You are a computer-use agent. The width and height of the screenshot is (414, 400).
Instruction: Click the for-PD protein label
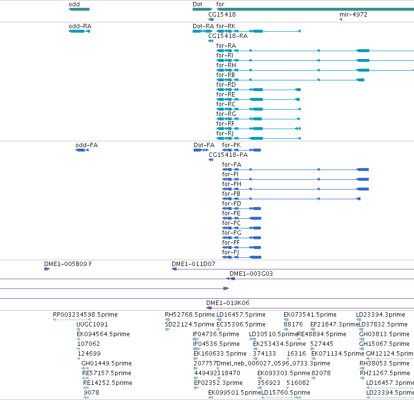[232, 204]
